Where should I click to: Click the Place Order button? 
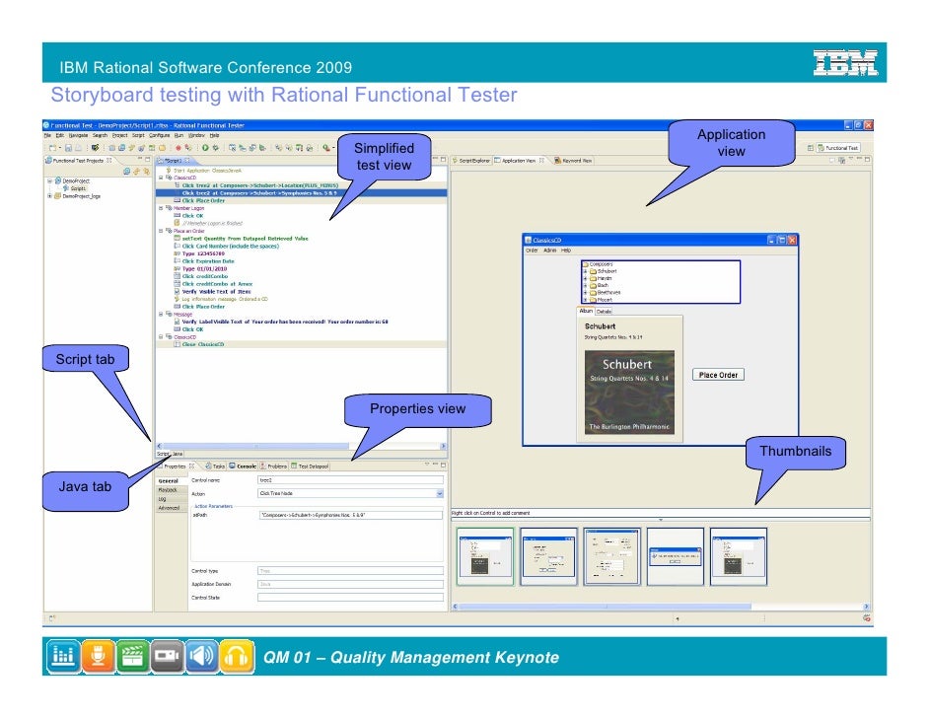pyautogui.click(x=718, y=375)
